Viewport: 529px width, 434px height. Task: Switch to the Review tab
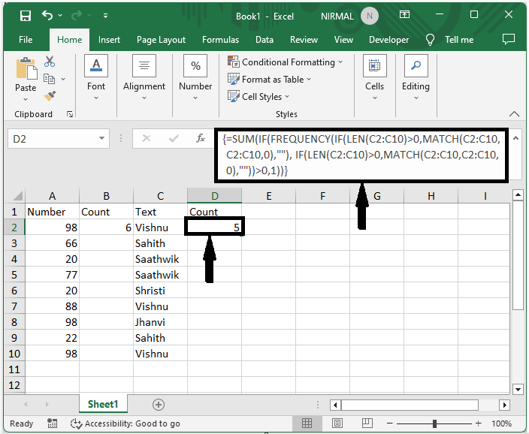304,40
